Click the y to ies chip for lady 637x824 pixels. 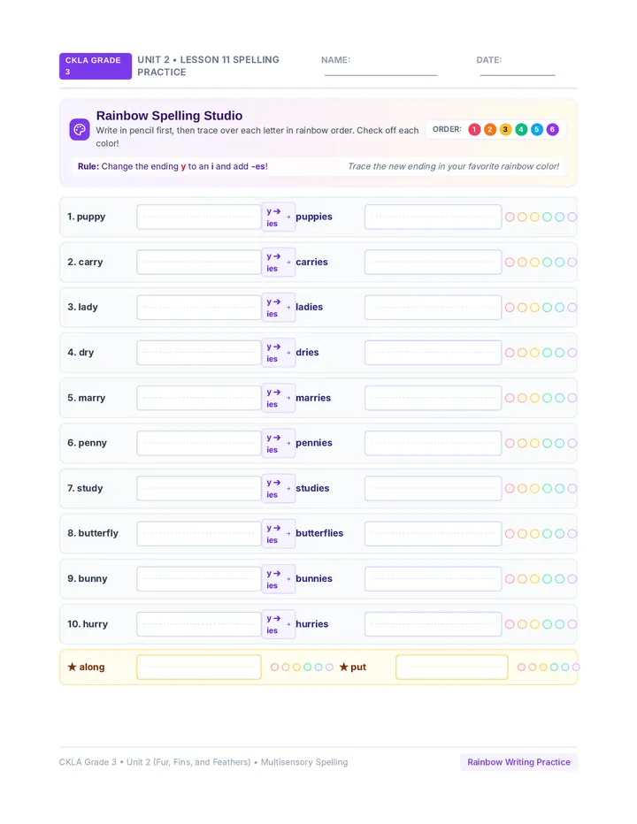pos(279,307)
